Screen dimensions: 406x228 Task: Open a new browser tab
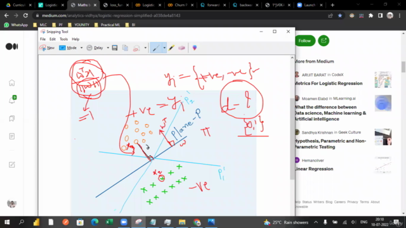click(x=332, y=5)
